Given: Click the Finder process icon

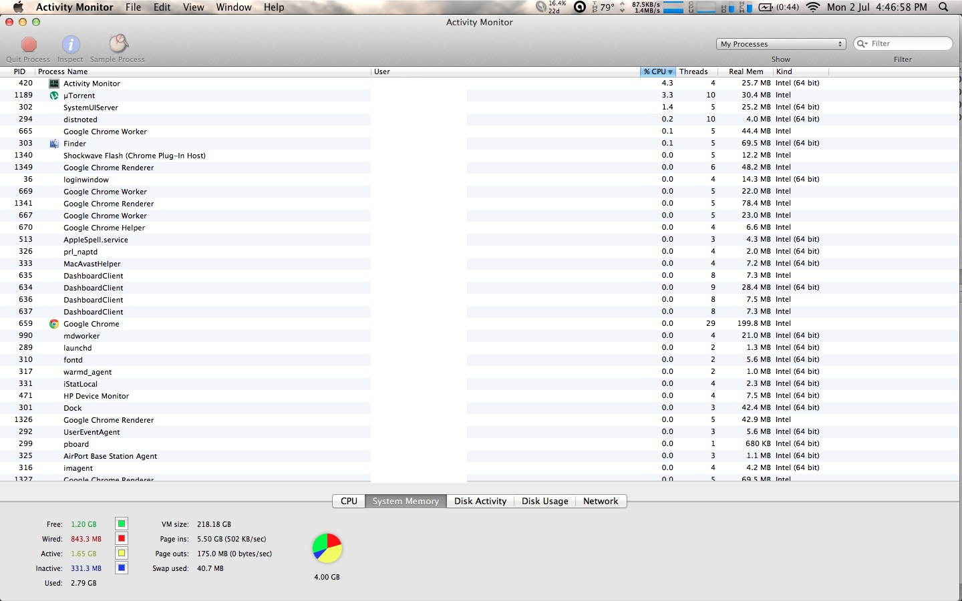Looking at the screenshot, I should [54, 144].
